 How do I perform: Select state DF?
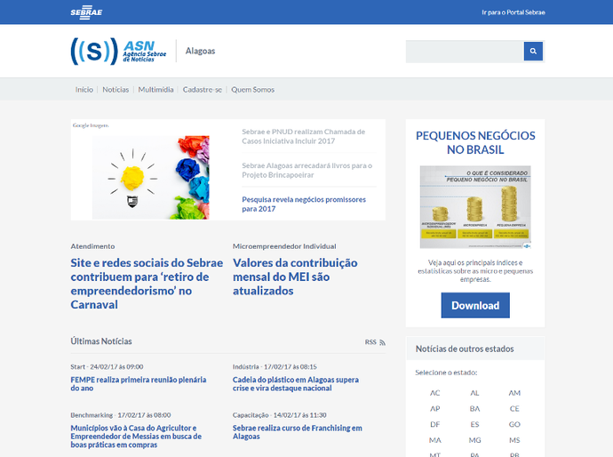(x=435, y=424)
